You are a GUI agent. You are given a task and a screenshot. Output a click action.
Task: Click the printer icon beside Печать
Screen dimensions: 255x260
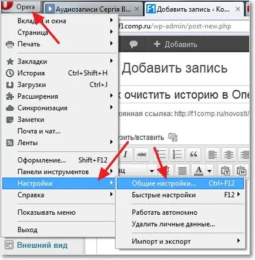tap(10, 45)
